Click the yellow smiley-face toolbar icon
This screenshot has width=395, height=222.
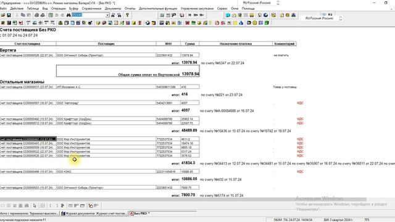(255, 23)
